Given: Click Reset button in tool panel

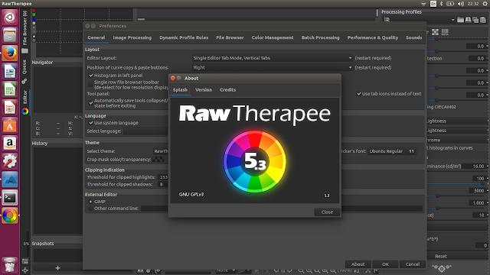Looking at the screenshot, I should coord(441,257).
